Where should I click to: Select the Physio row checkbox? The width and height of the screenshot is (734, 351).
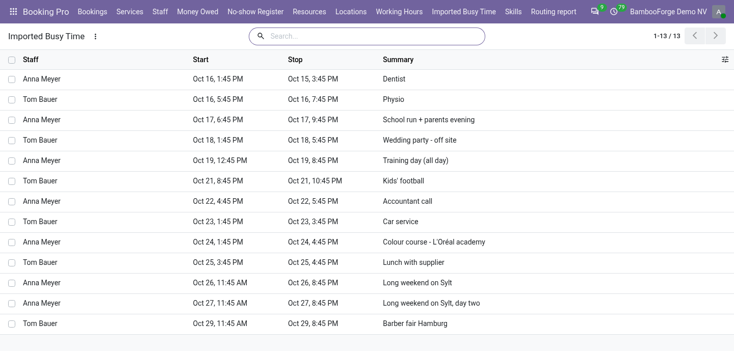click(x=12, y=100)
